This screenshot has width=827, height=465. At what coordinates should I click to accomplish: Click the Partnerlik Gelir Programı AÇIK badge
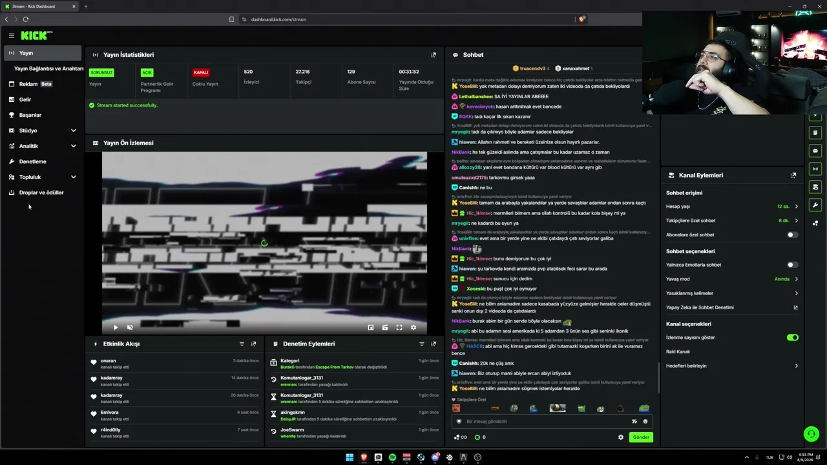[x=147, y=72]
